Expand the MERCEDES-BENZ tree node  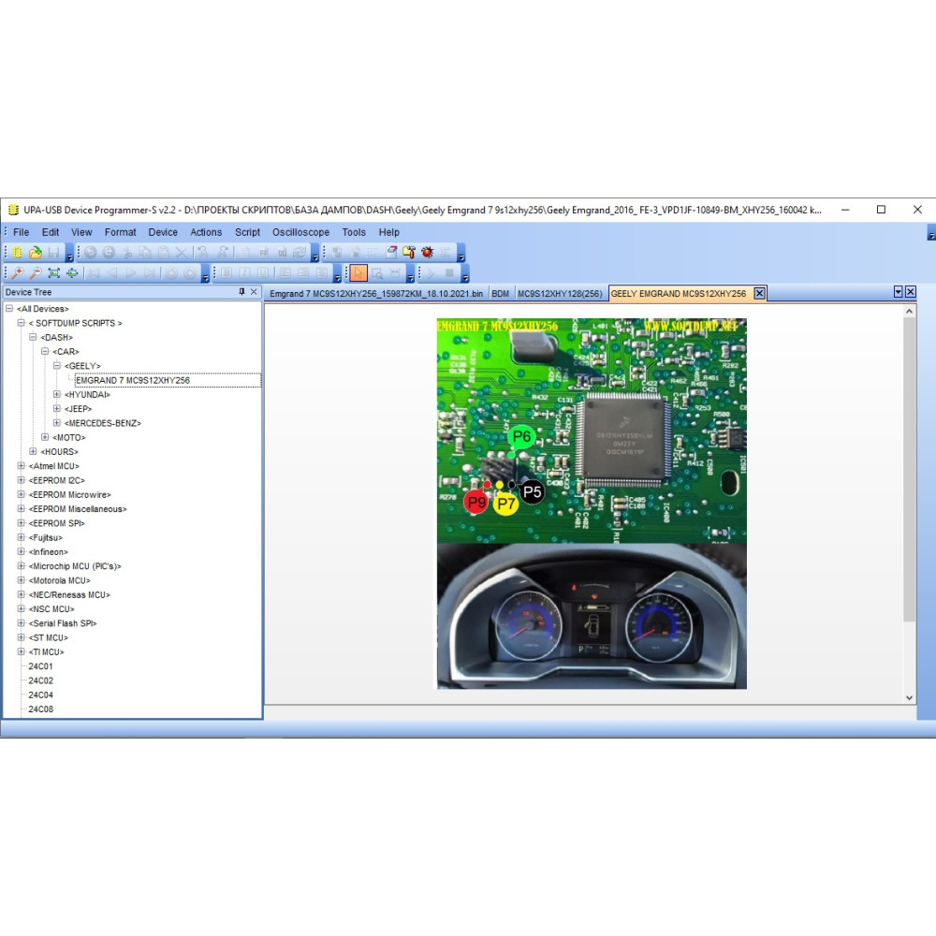(57, 423)
